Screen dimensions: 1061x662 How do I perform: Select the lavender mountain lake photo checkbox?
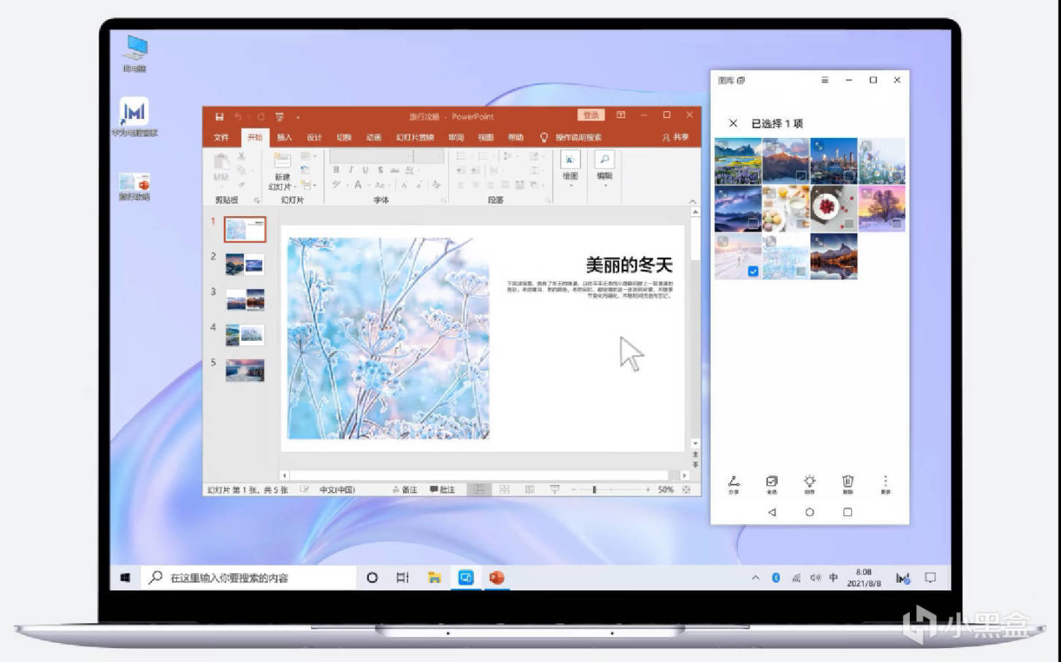pyautogui.click(x=753, y=176)
